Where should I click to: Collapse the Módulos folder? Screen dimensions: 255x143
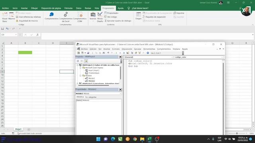[x=80, y=76]
